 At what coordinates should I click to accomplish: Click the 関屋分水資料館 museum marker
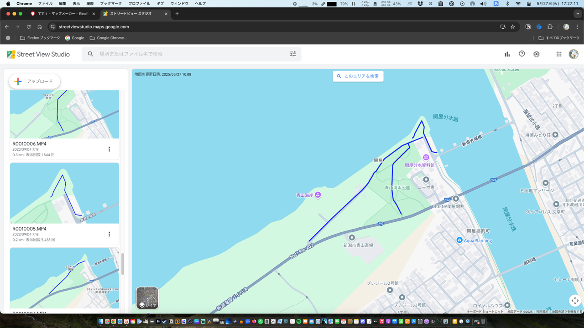click(x=426, y=158)
